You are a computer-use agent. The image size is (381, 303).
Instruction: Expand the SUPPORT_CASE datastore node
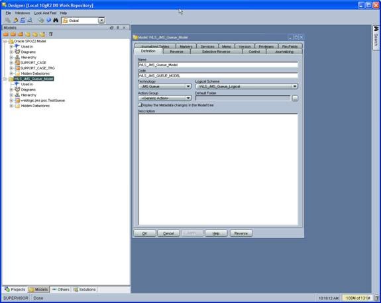pos(11,63)
